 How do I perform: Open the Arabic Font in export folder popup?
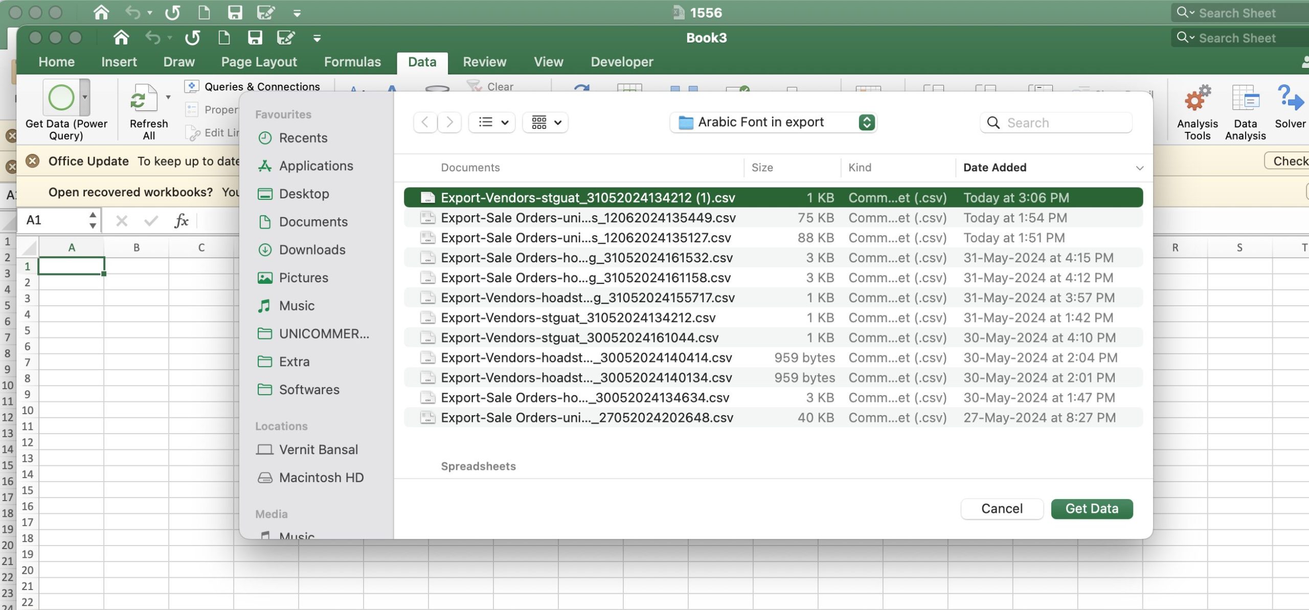coord(773,122)
